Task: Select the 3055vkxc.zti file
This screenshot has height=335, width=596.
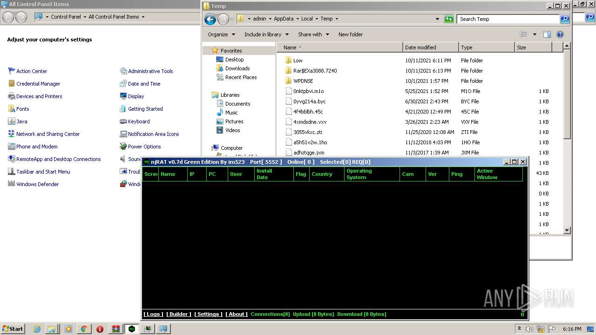Action: tap(304, 132)
